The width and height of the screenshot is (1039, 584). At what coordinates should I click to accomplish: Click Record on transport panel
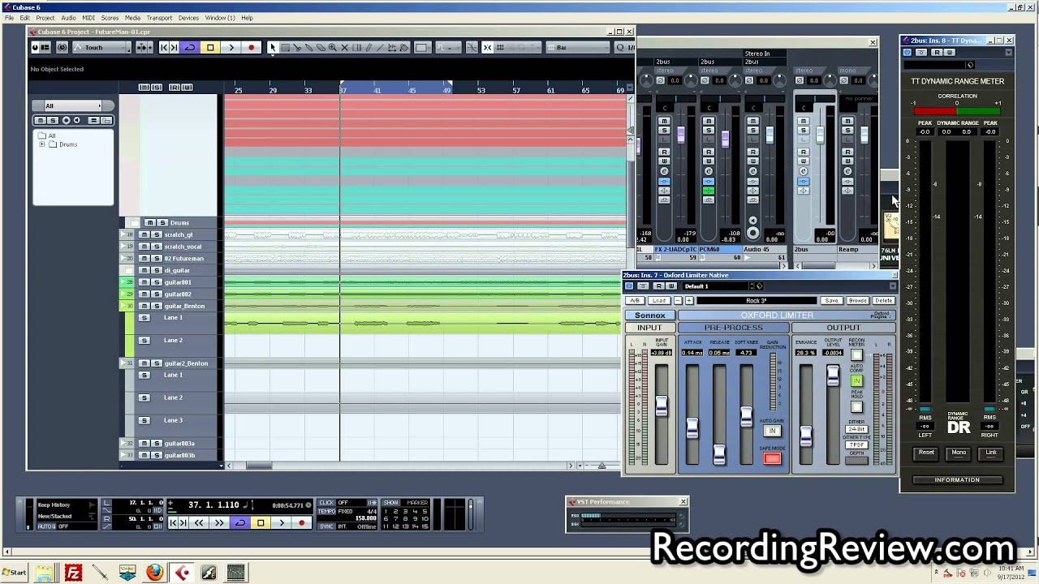(302, 523)
